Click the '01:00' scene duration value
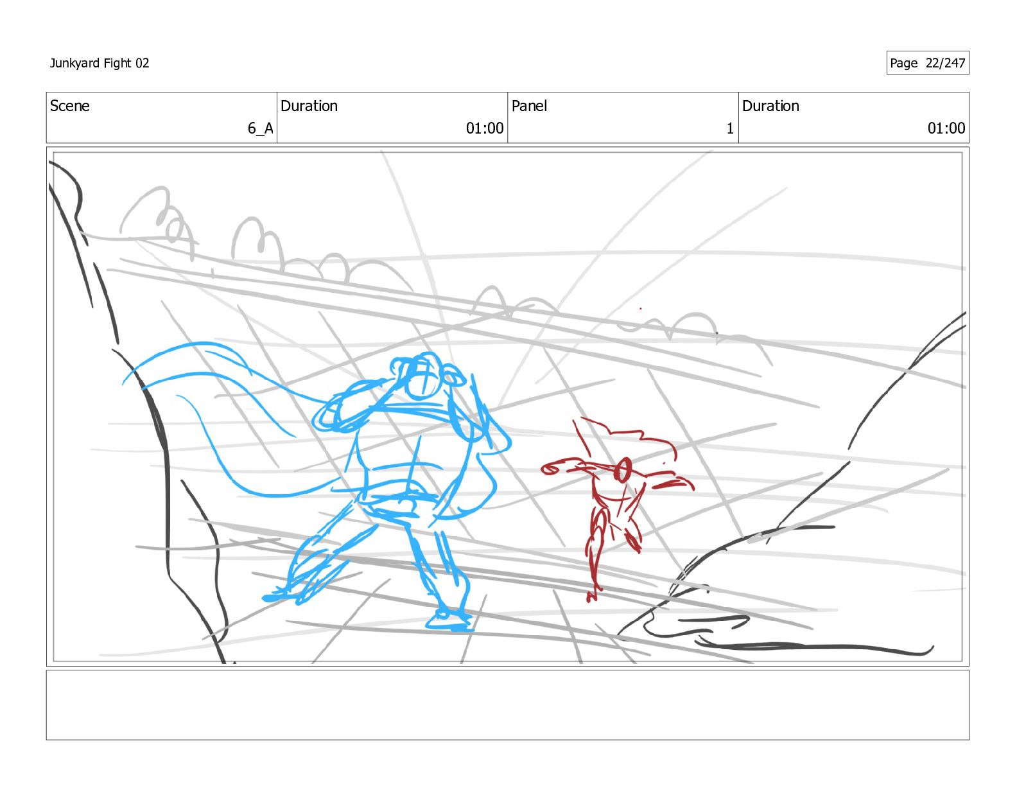The image size is (1017, 786). pyautogui.click(x=485, y=128)
